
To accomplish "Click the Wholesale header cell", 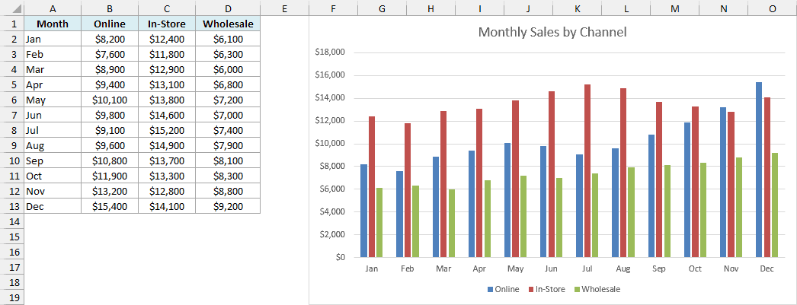I will pos(228,24).
